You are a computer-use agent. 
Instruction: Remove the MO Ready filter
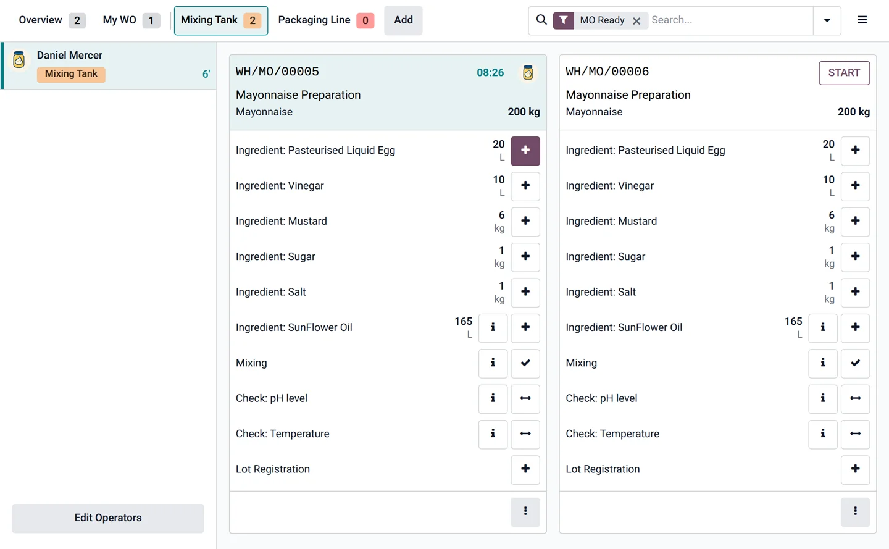[x=636, y=21]
